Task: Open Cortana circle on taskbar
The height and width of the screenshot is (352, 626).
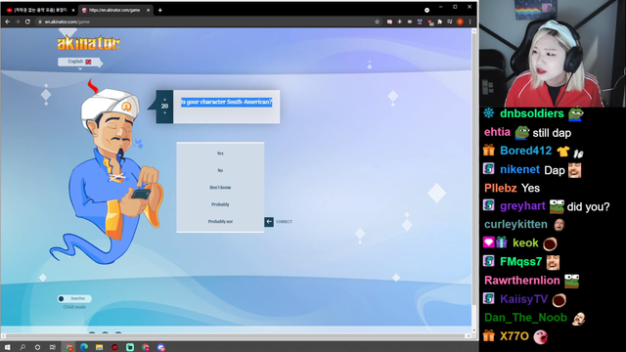Action: (x=37, y=347)
